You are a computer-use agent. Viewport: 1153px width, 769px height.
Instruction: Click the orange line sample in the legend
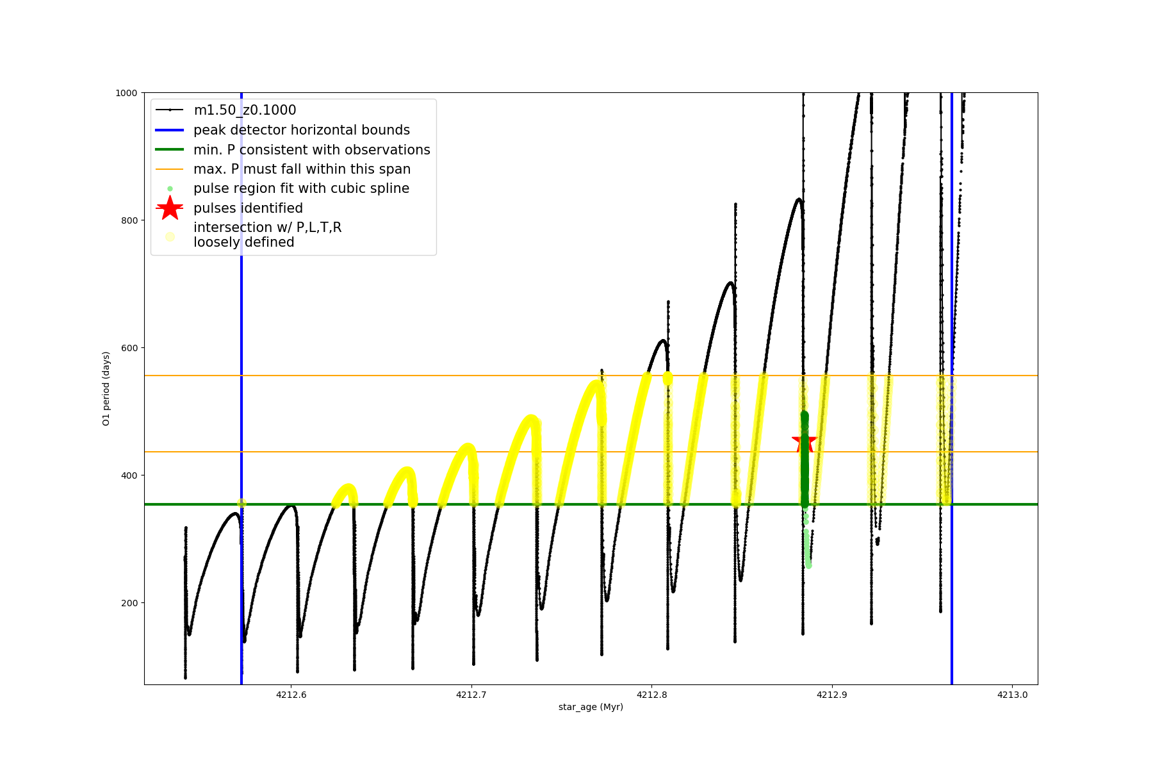click(x=170, y=169)
